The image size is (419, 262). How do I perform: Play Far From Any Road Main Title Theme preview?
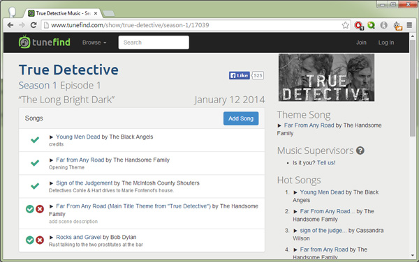[x=51, y=206]
